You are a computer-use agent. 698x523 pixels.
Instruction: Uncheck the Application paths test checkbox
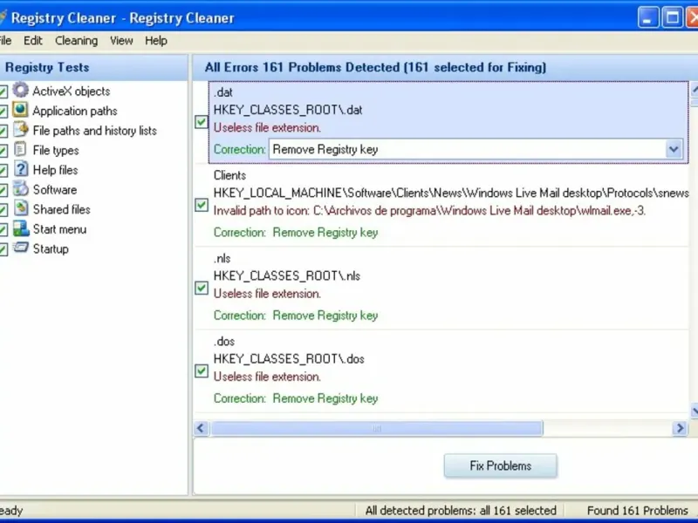[3, 112]
